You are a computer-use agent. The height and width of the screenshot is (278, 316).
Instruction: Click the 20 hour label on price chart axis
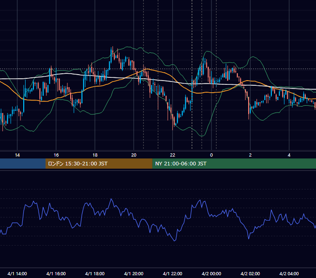pos(134,155)
